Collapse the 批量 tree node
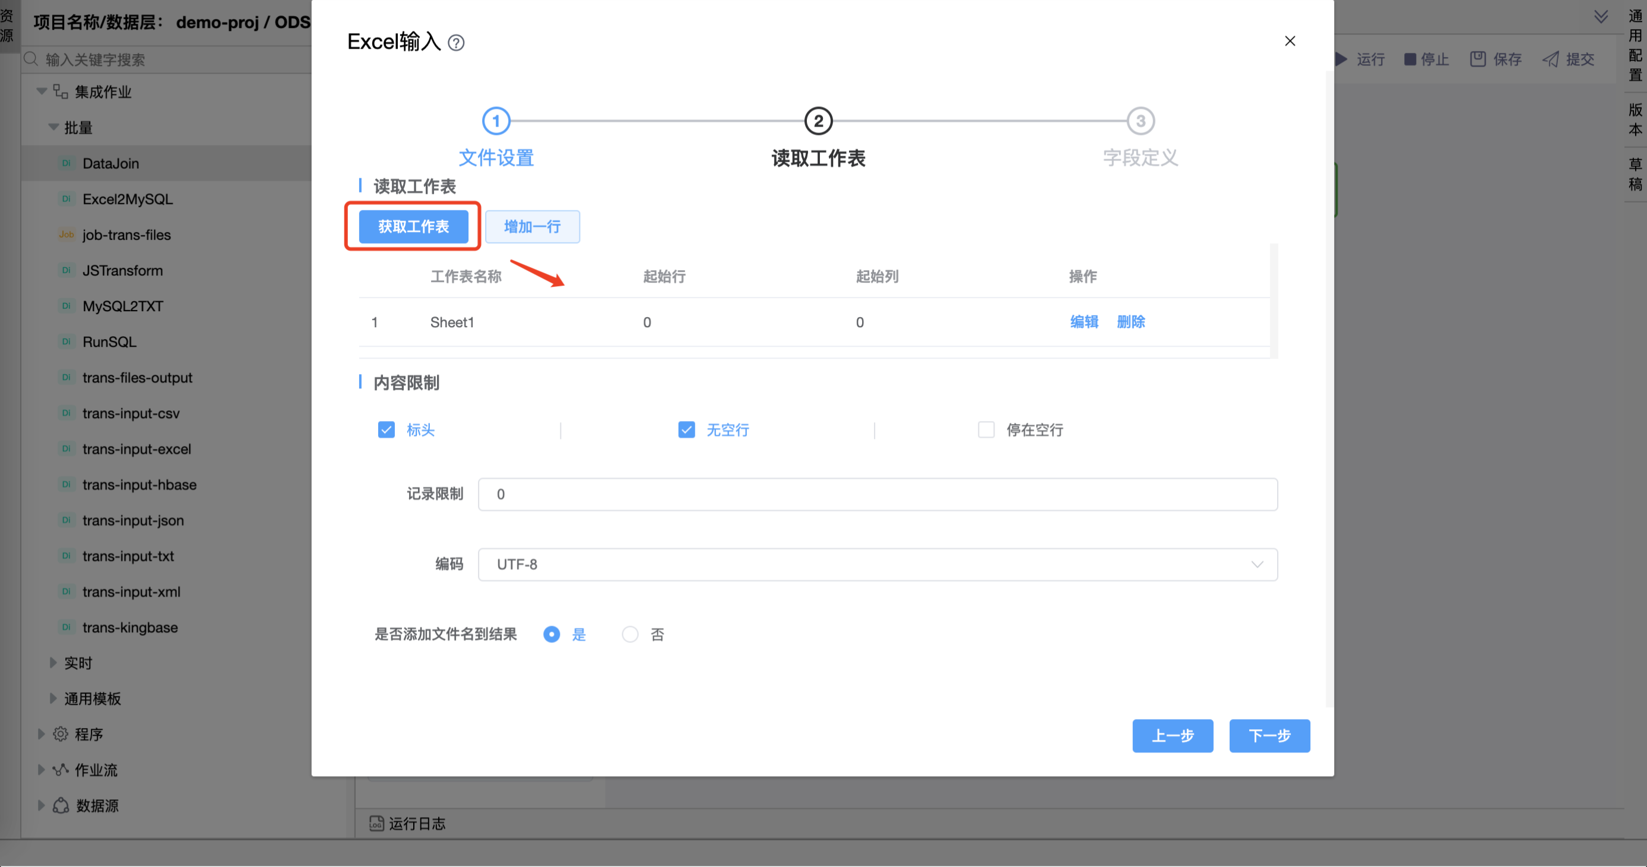 pyautogui.click(x=53, y=127)
